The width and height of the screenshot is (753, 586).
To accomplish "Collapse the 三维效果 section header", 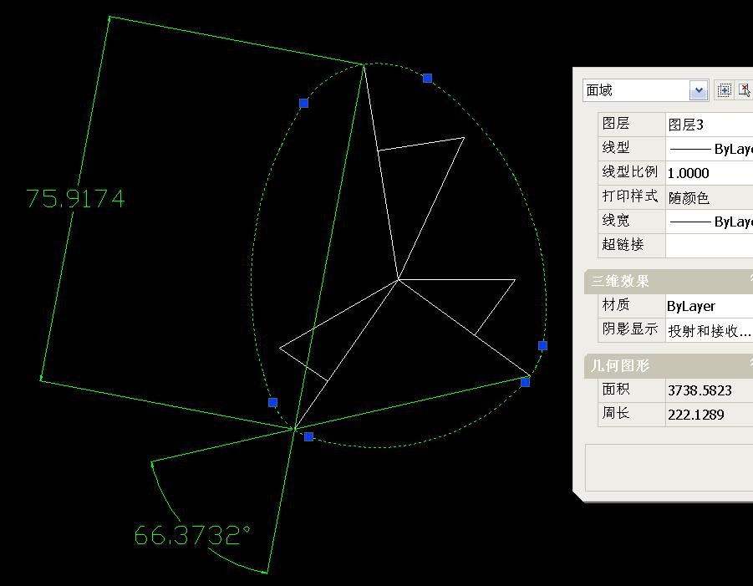I will click(x=669, y=281).
